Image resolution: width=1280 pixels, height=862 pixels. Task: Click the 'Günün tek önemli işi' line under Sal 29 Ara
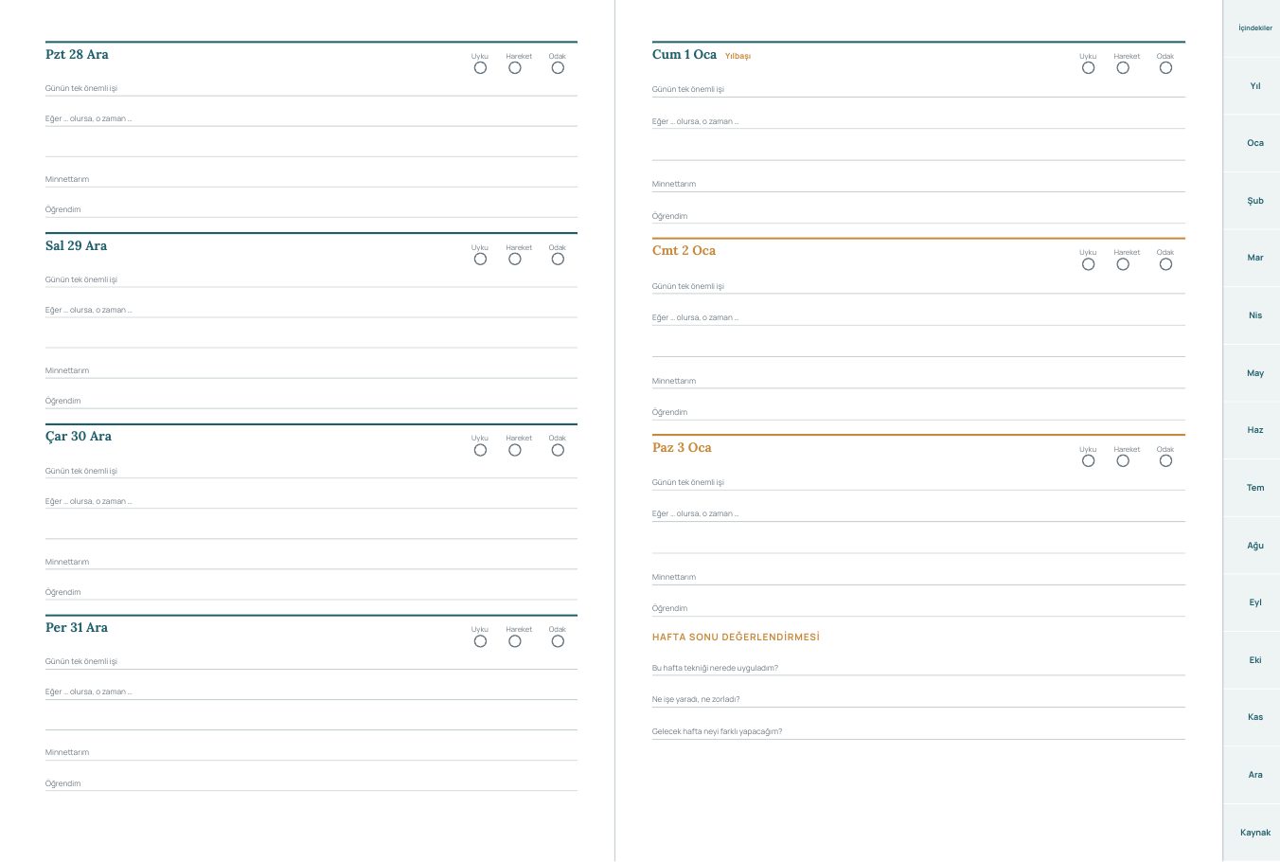[311, 279]
